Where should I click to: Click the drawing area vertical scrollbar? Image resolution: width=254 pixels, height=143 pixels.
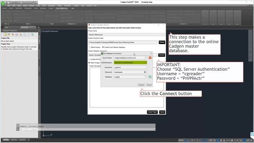click(250, 46)
